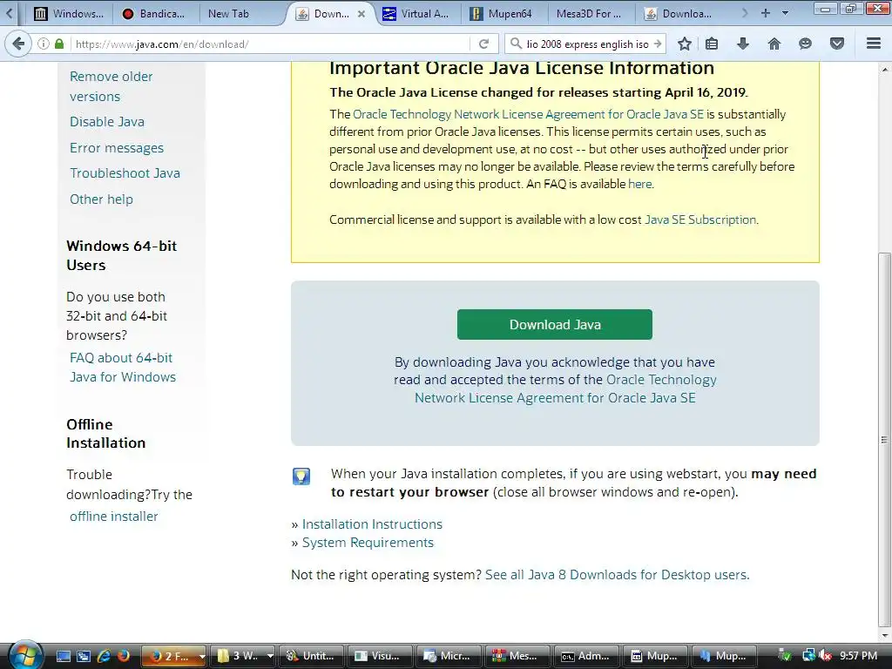Open the Pocket toolbar icon
The image size is (892, 669).
pos(837,44)
